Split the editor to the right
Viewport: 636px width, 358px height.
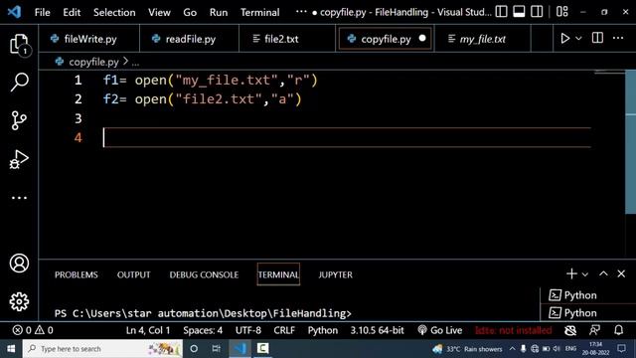click(x=597, y=38)
